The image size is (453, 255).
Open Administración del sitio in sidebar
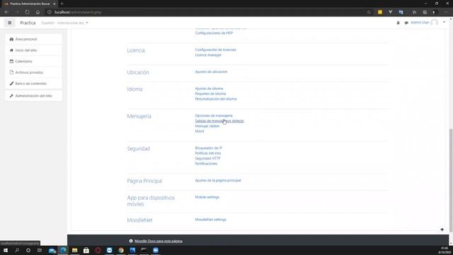point(33,96)
